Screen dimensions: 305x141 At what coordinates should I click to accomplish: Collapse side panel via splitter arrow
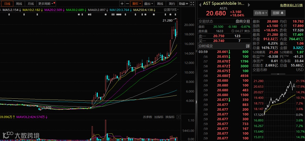[196, 102]
